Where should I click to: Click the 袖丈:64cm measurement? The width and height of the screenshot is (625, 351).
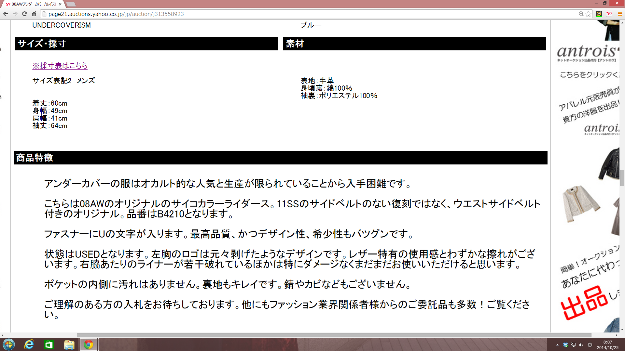[50, 126]
